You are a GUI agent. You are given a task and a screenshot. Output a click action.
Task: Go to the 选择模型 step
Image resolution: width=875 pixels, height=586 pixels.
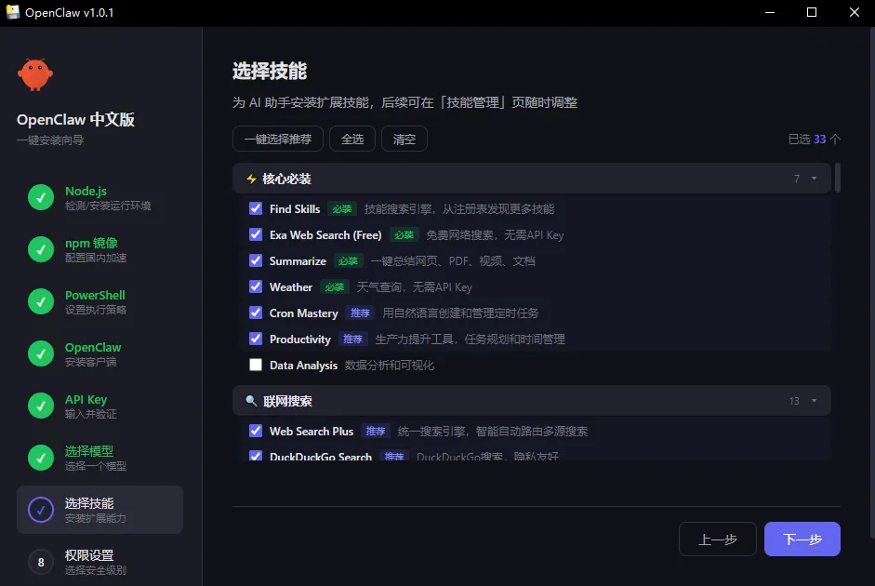click(99, 458)
